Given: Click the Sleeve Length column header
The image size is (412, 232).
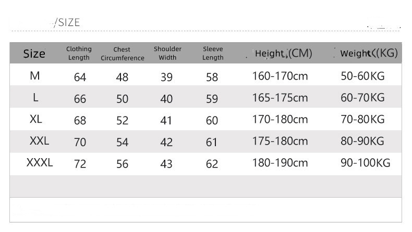Looking at the screenshot, I should (213, 53).
